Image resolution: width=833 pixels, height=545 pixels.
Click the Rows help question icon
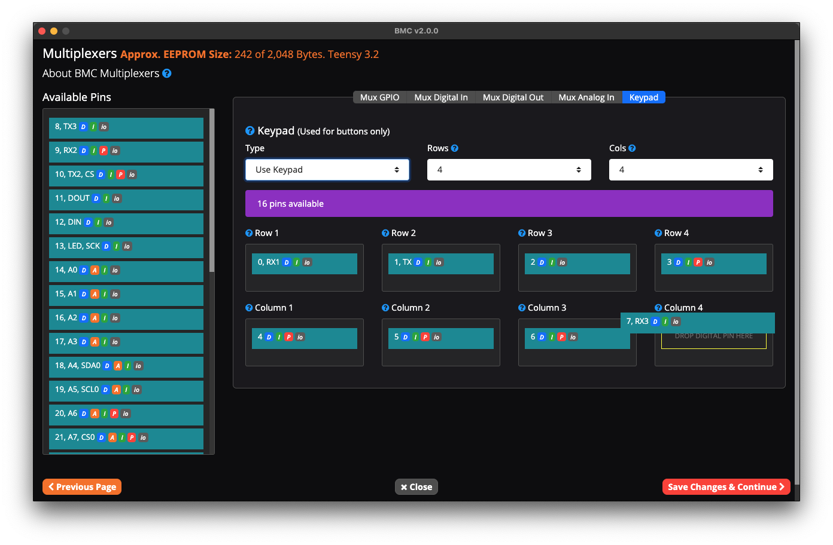coord(455,148)
